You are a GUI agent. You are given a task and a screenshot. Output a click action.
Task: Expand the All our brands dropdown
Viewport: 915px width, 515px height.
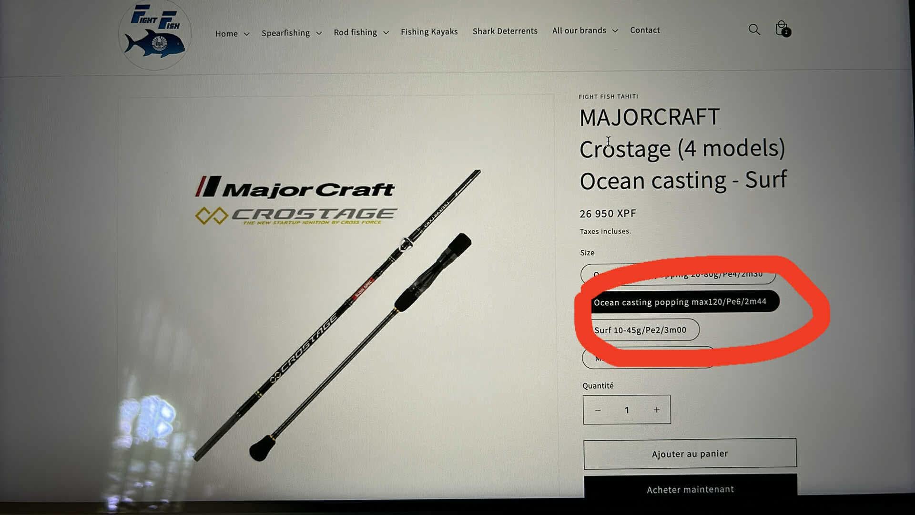click(585, 31)
